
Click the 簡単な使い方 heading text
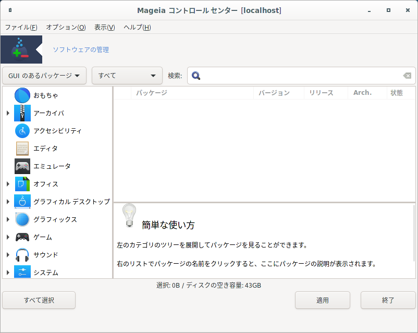click(x=168, y=225)
